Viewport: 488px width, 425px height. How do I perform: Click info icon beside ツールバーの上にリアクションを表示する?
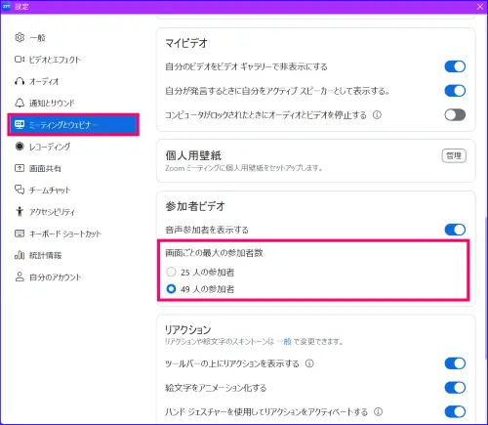[309, 363]
